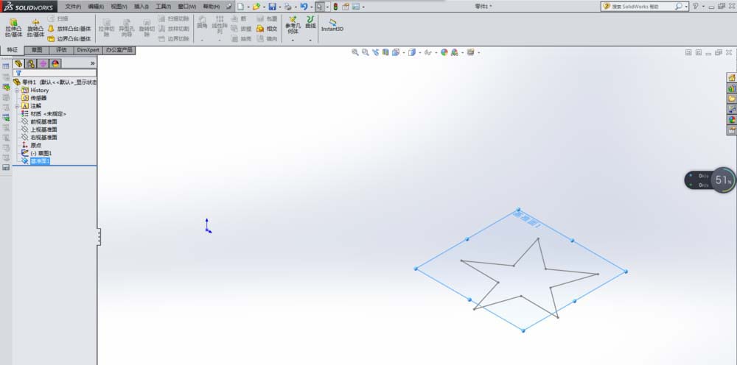Open the 工具 Tools menu
Image resolution: width=737 pixels, height=365 pixels.
click(163, 7)
